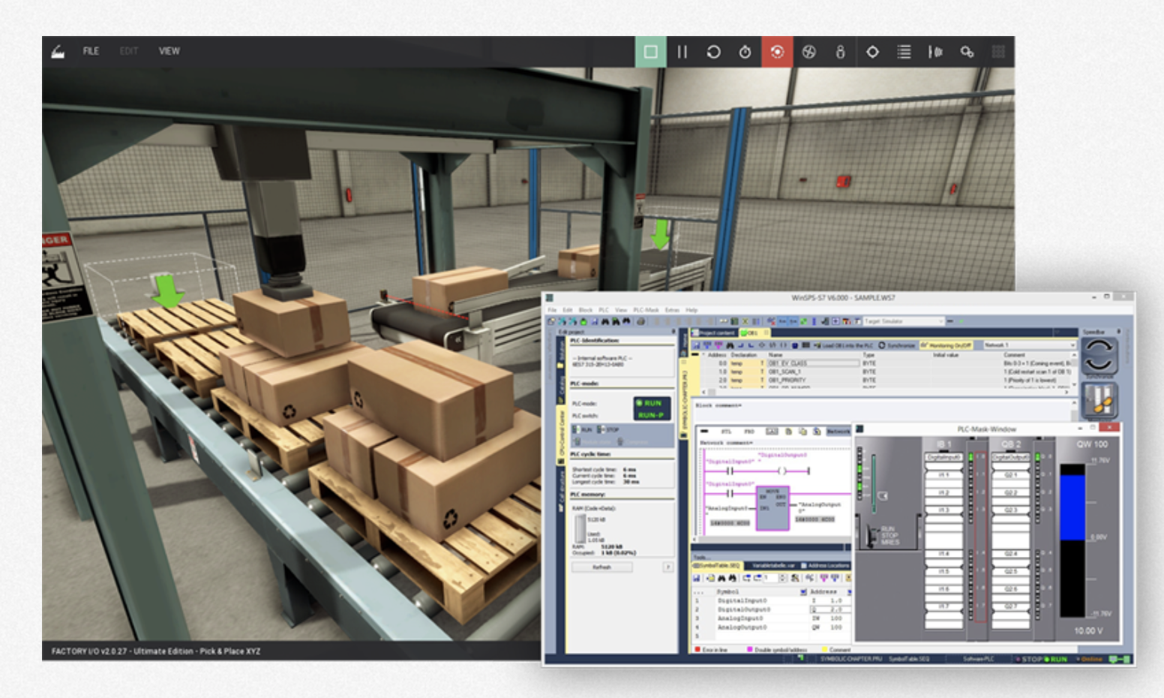Click the padlock icon in top toolbar
The height and width of the screenshot is (698, 1164).
(840, 52)
